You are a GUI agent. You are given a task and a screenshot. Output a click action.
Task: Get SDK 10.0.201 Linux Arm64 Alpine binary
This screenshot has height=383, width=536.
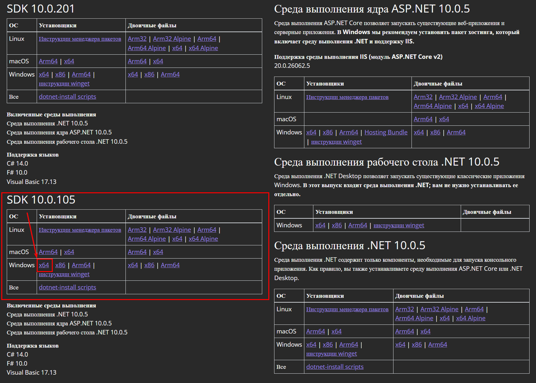pyautogui.click(x=147, y=48)
